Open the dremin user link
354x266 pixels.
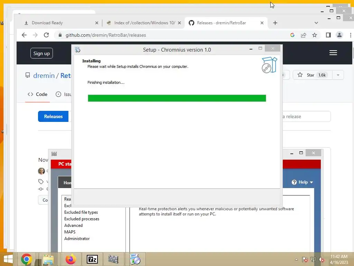coord(44,76)
